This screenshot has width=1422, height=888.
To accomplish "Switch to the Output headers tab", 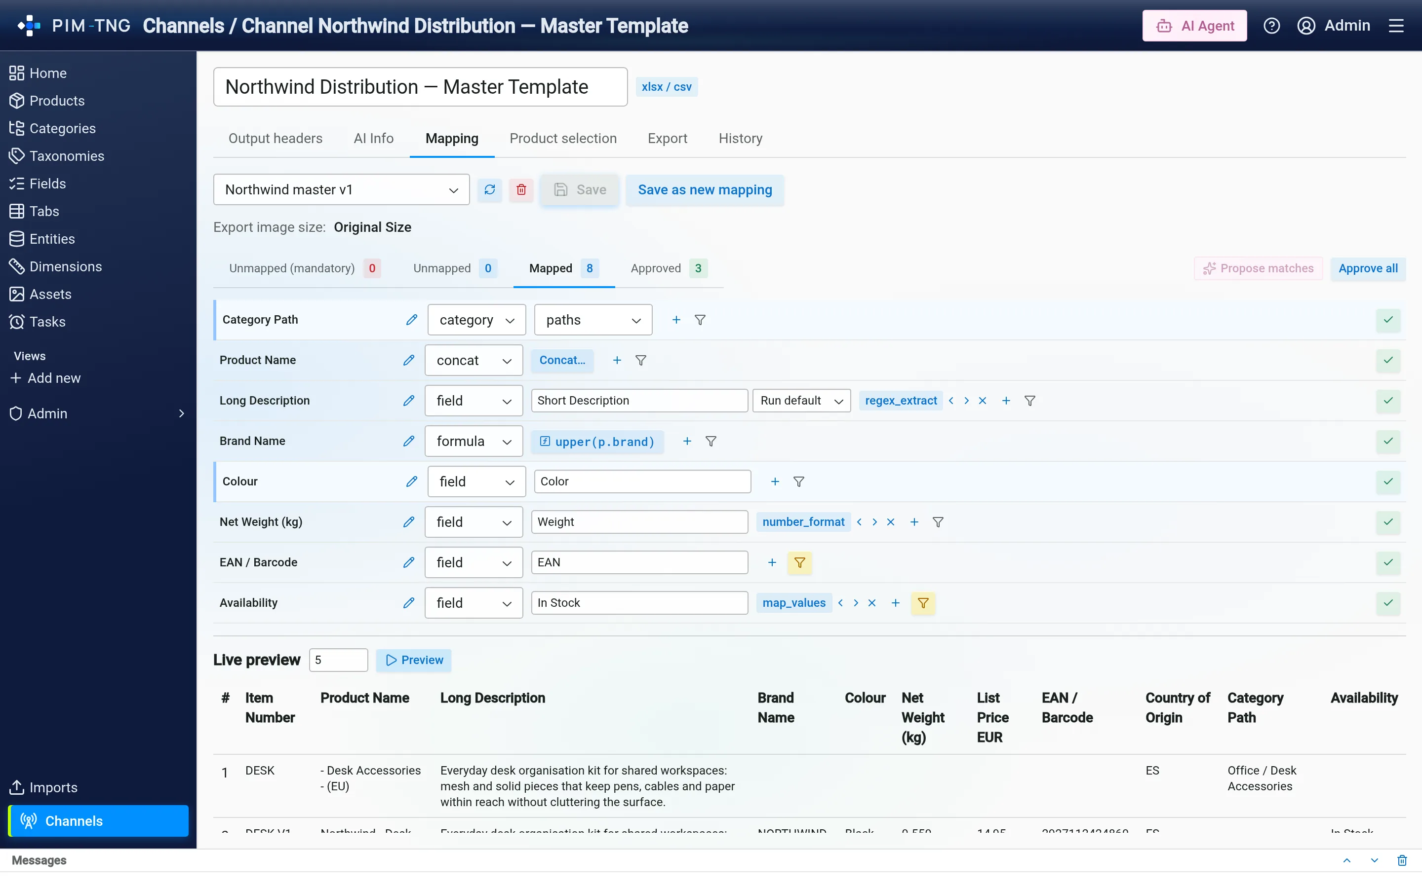I will pyautogui.click(x=276, y=139).
